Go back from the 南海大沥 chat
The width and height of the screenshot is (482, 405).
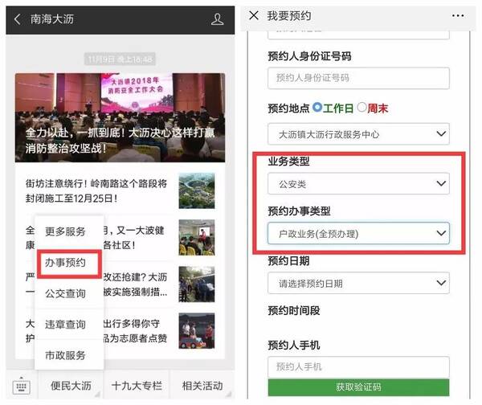(x=18, y=19)
